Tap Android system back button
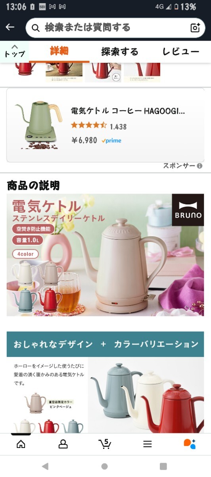 click(x=45, y=466)
